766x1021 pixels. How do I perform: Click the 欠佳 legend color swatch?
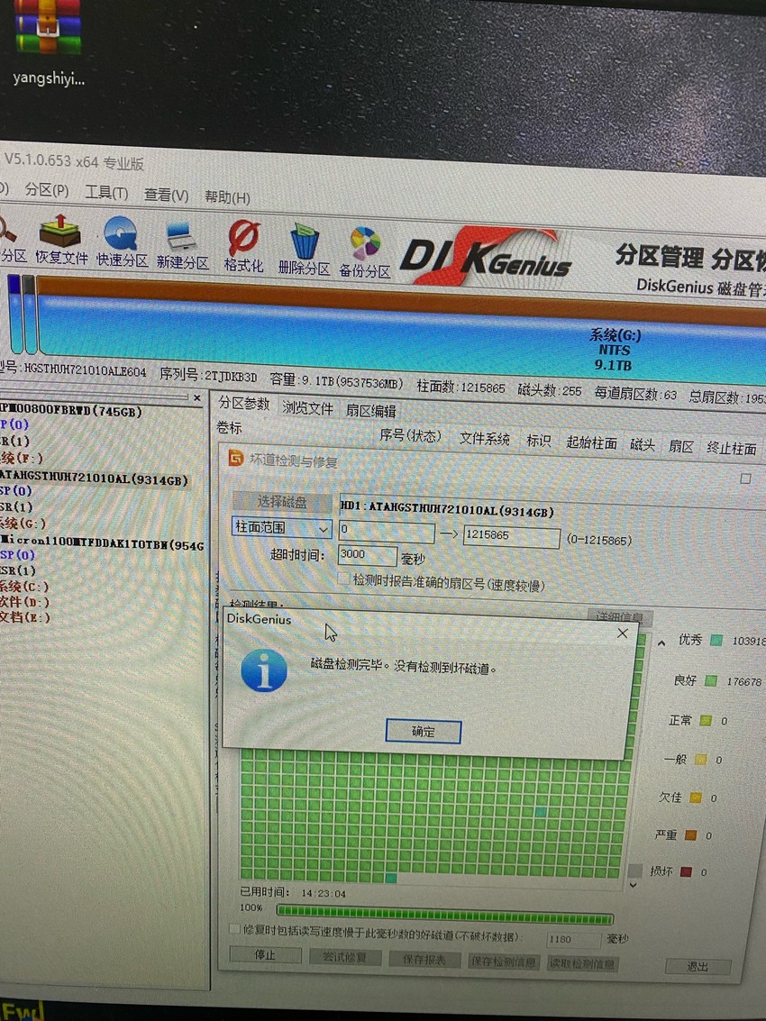tap(696, 798)
